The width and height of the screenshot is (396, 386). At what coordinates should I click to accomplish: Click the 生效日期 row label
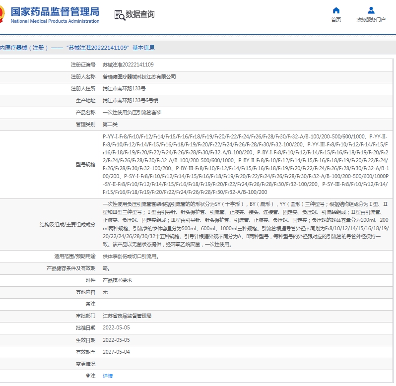click(x=86, y=340)
